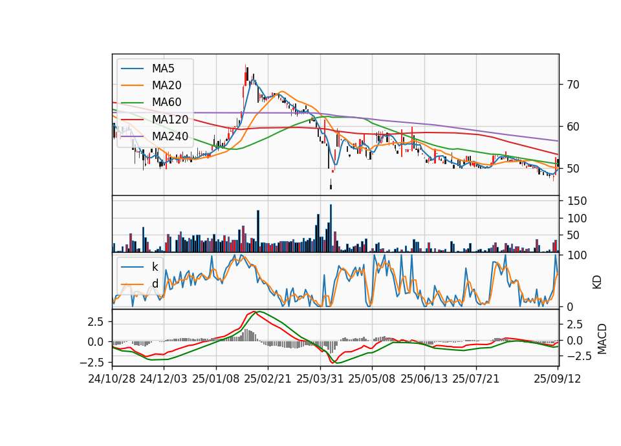Click the MACD vertical axis title

click(x=602, y=339)
